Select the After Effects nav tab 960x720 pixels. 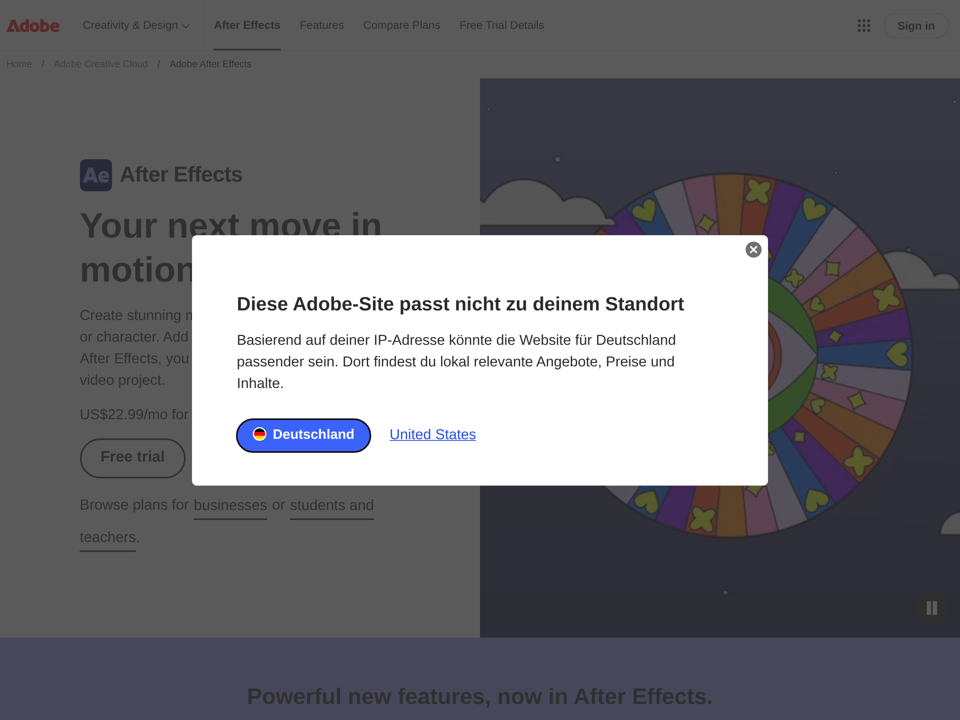pos(247,26)
